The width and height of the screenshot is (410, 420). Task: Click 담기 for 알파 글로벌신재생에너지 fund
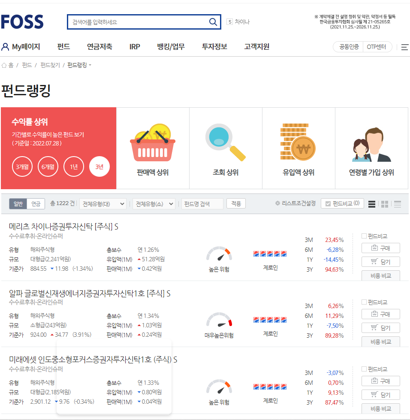(380, 328)
